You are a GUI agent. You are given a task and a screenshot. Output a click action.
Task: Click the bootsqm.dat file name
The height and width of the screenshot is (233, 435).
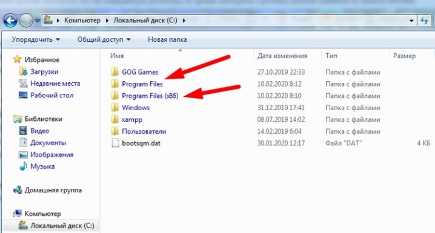tap(141, 143)
